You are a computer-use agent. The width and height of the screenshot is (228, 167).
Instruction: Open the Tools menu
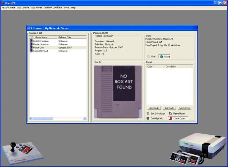pos(66,8)
